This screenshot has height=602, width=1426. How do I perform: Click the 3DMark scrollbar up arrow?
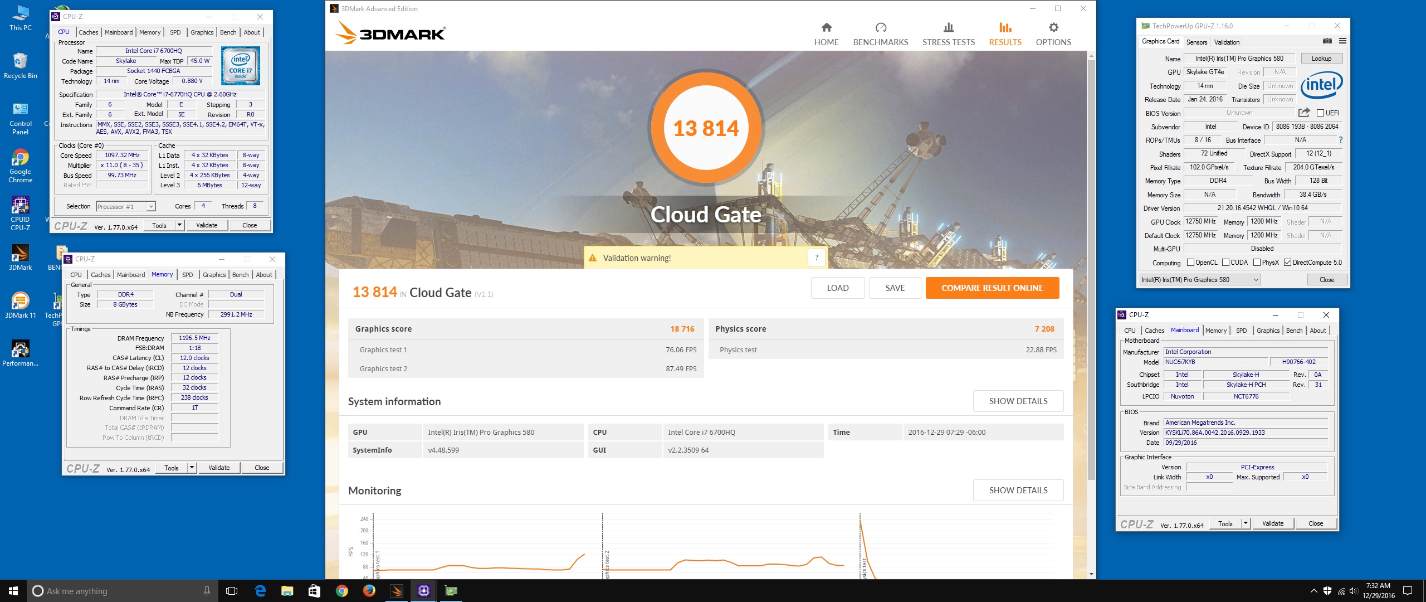pos(1091,56)
